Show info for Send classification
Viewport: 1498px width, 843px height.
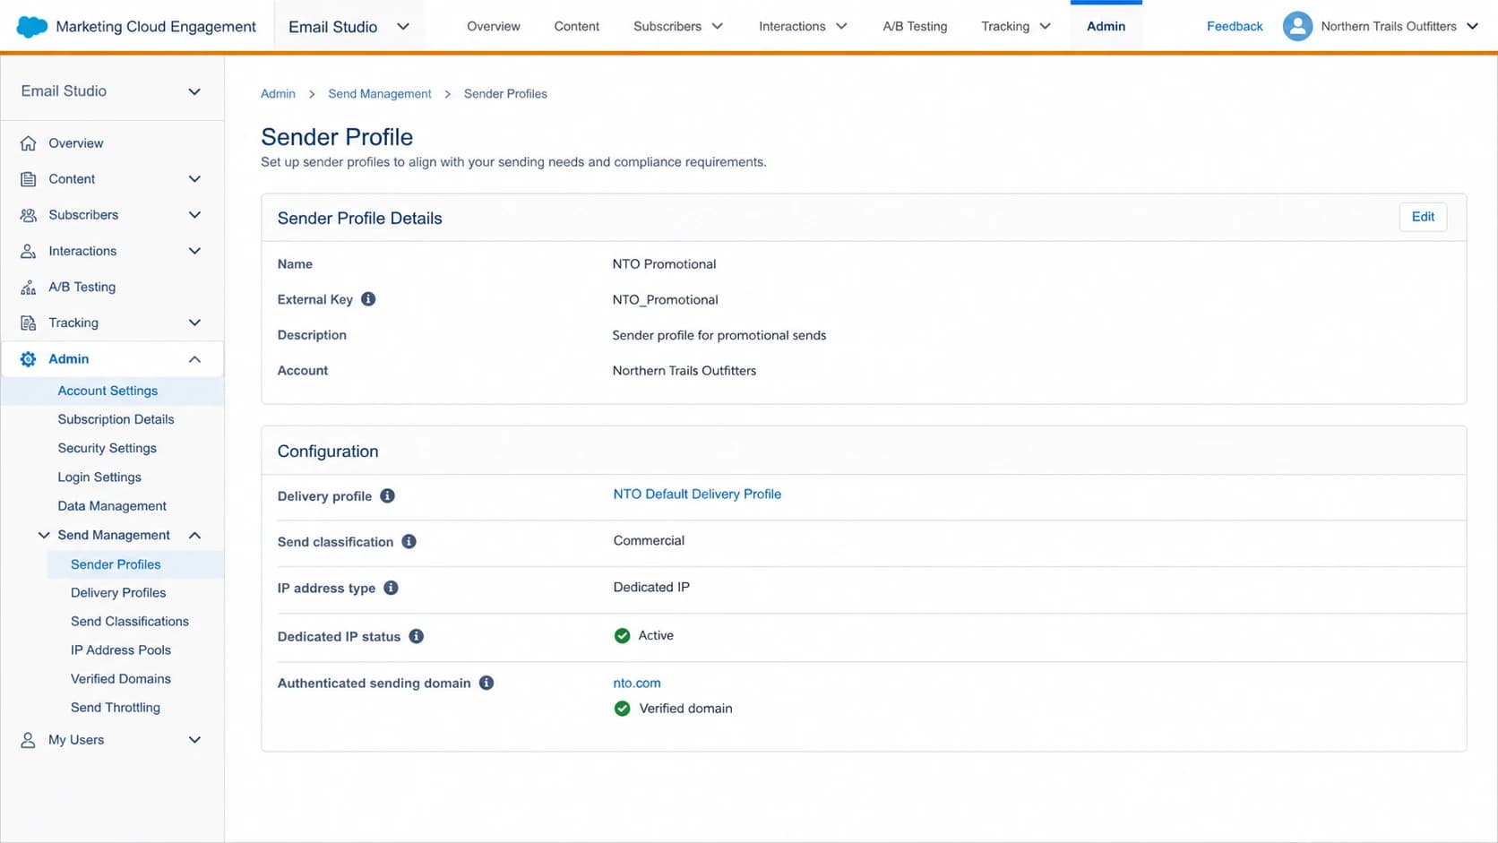pos(409,541)
